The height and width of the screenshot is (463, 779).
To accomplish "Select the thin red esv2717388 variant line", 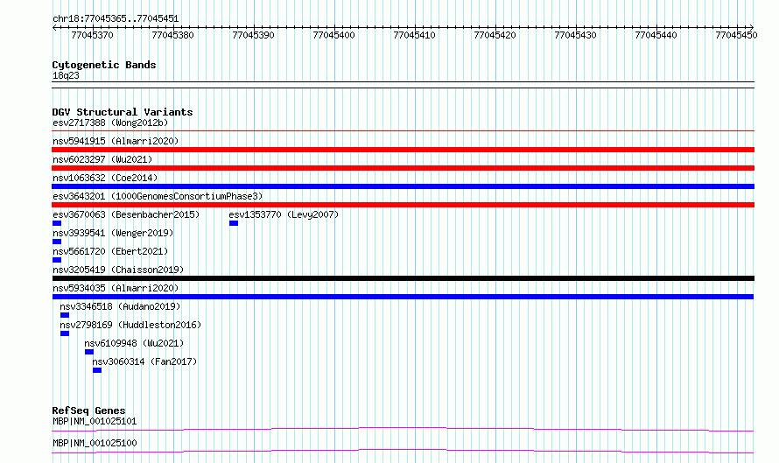I will pyautogui.click(x=403, y=131).
